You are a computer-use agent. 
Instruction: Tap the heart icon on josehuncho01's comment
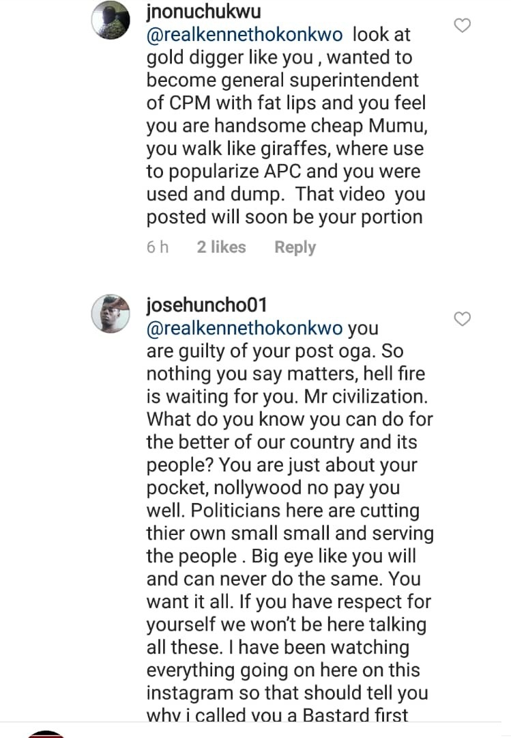pos(463,318)
